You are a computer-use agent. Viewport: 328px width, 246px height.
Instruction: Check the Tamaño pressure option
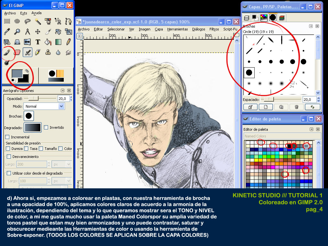pos(41,148)
